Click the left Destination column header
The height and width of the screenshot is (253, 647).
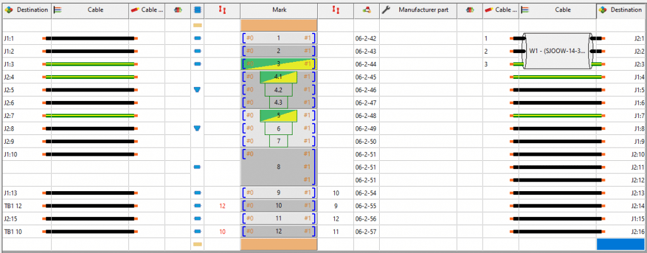(26, 10)
